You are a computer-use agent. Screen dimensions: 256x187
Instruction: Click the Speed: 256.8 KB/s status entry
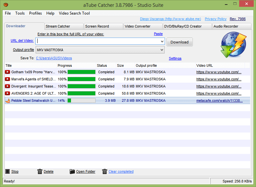(x=237, y=181)
